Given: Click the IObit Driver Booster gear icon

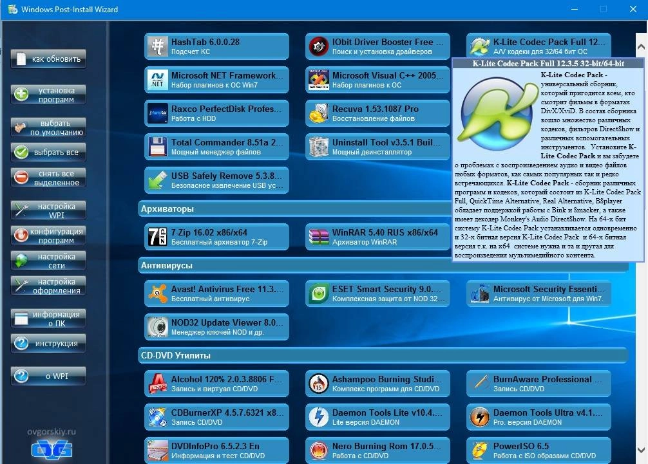Looking at the screenshot, I should (319, 46).
